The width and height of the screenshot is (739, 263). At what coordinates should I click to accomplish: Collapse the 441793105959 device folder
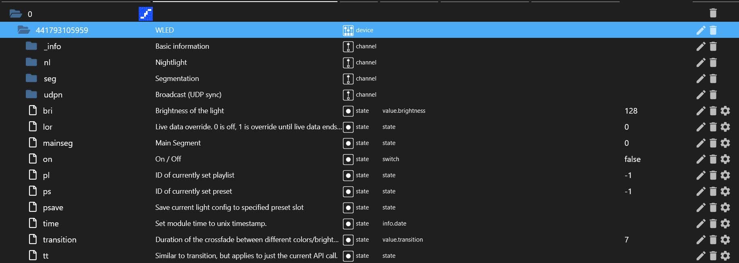[x=24, y=30]
